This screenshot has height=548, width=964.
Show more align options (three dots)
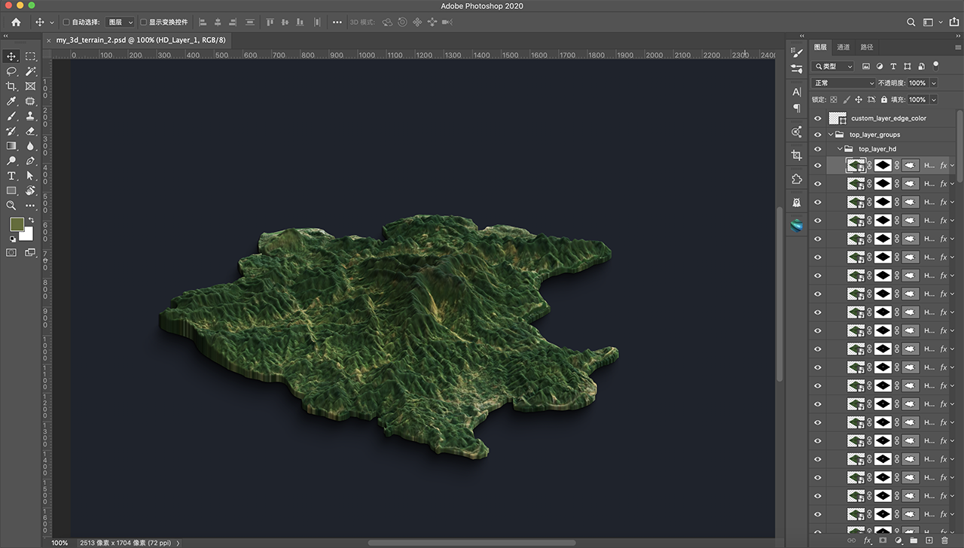[337, 23]
